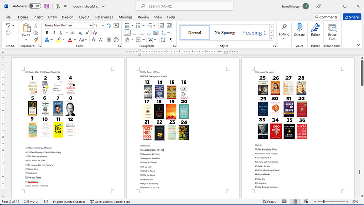
Task: Open the font size dropdown
Action: pyautogui.click(x=103, y=25)
